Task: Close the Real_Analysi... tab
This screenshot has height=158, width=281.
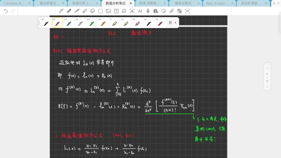Action: (232, 4)
